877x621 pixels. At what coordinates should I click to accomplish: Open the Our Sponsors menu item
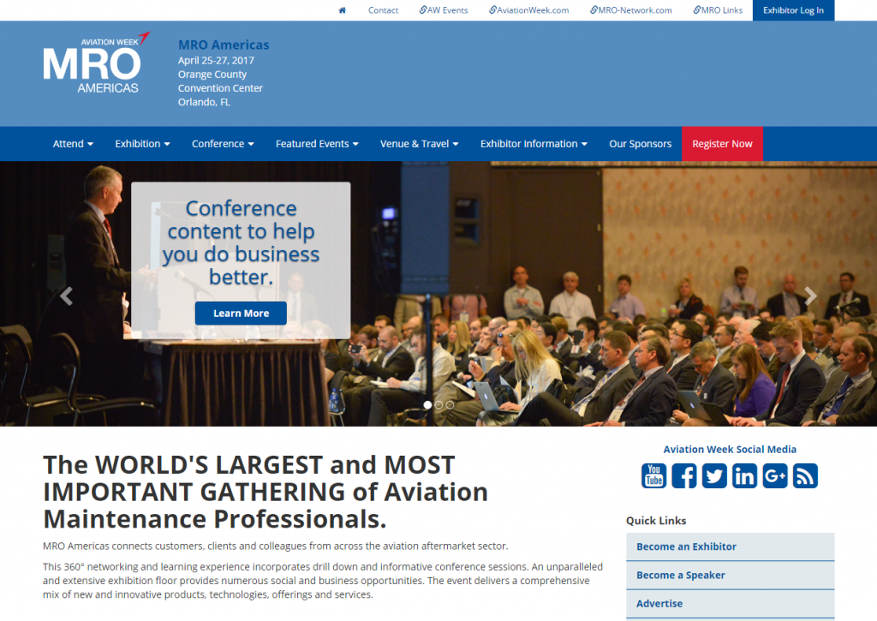tap(640, 144)
